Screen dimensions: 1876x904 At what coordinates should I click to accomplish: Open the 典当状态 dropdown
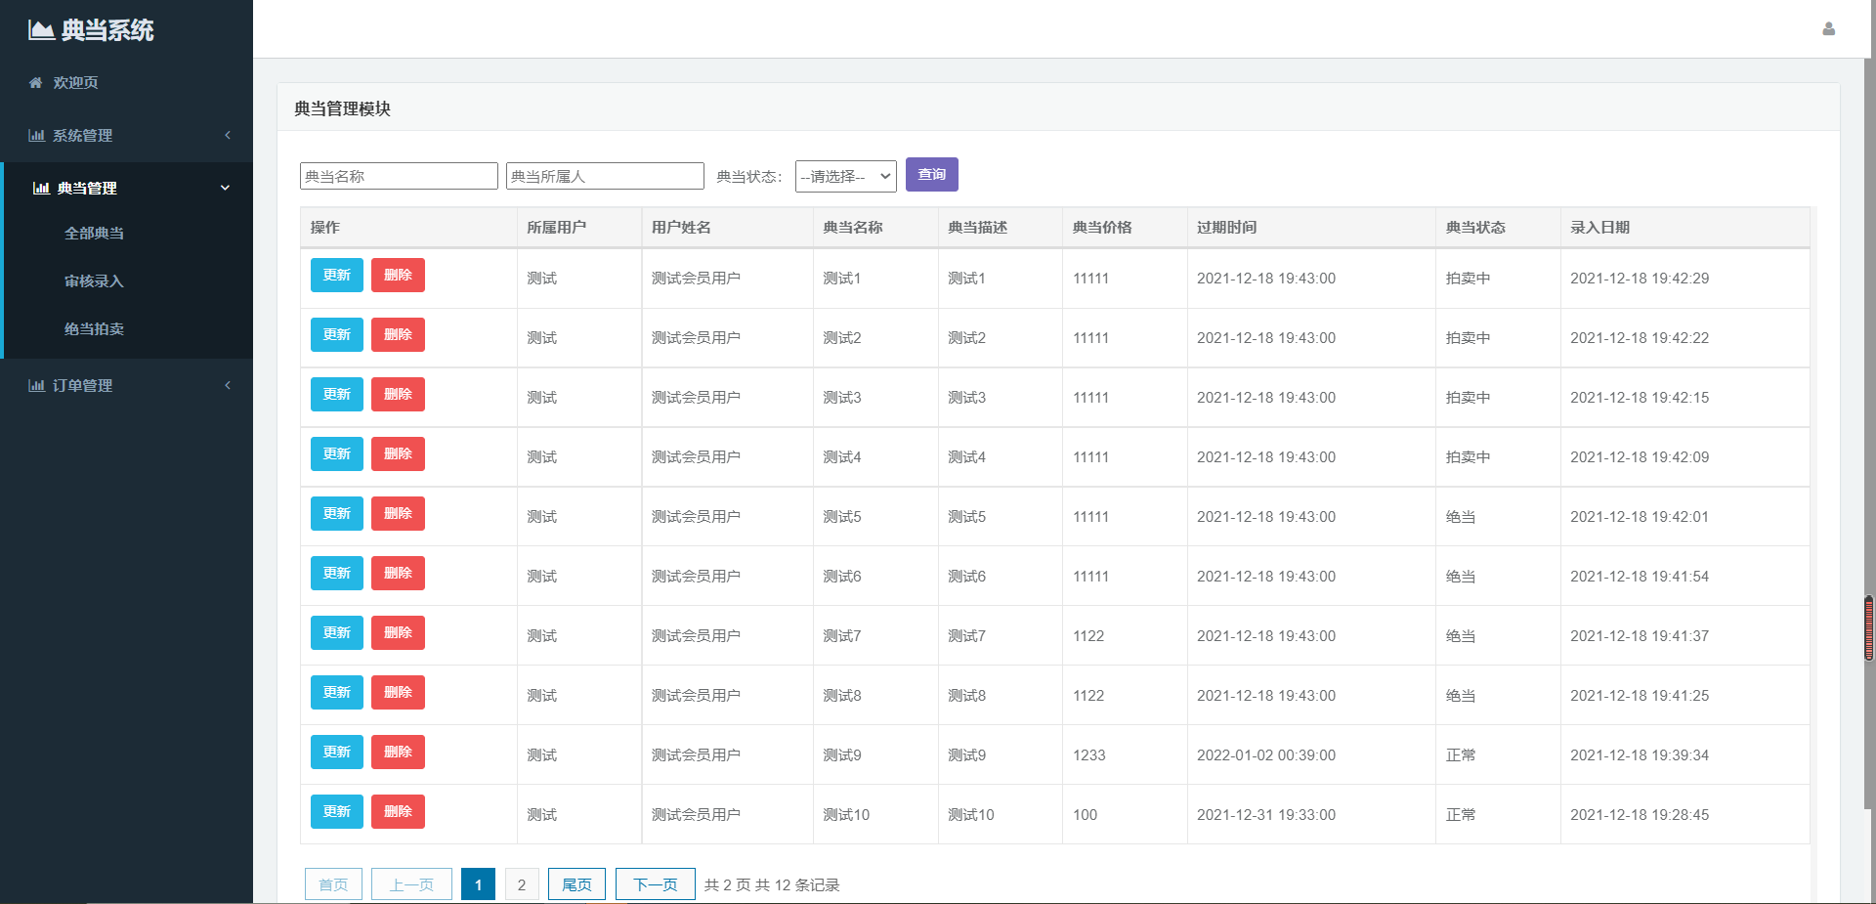[846, 176]
